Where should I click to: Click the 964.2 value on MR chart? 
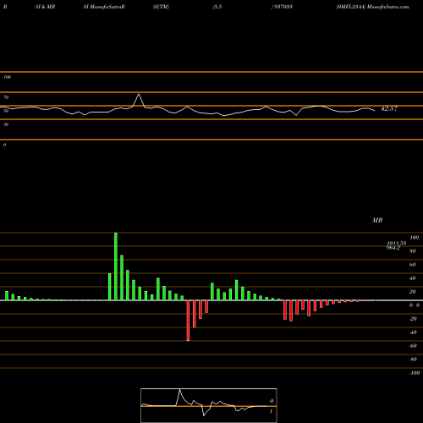pos(393,248)
